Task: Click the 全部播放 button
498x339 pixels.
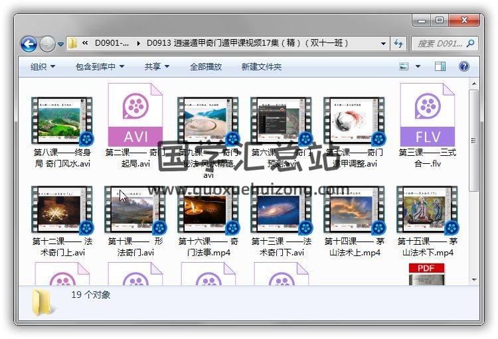Action: click(206, 66)
